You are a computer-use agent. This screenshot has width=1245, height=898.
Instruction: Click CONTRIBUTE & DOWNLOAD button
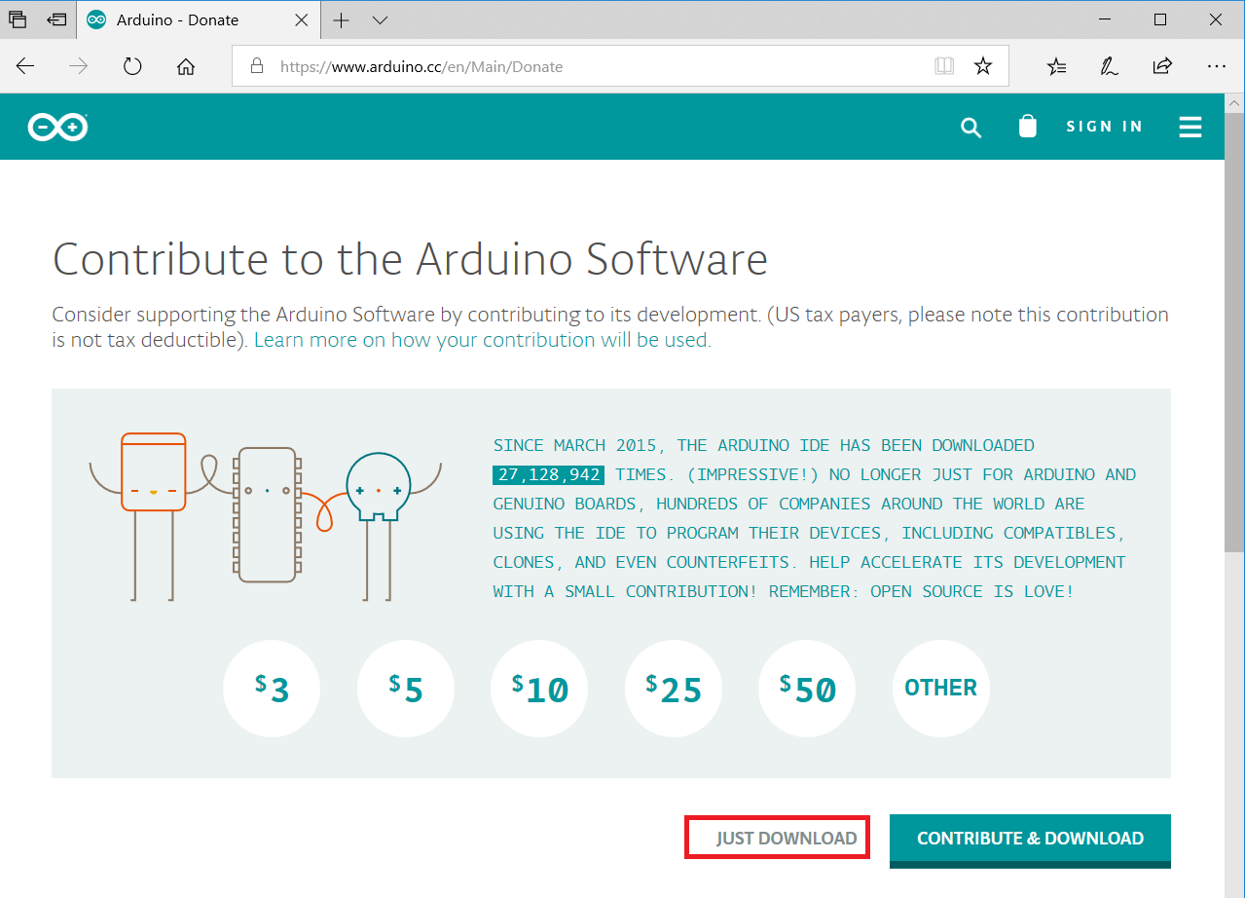(1030, 840)
